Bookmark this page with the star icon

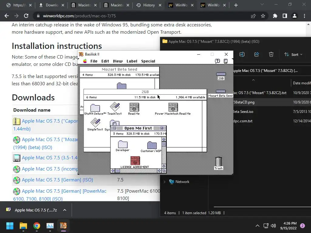[263, 16]
